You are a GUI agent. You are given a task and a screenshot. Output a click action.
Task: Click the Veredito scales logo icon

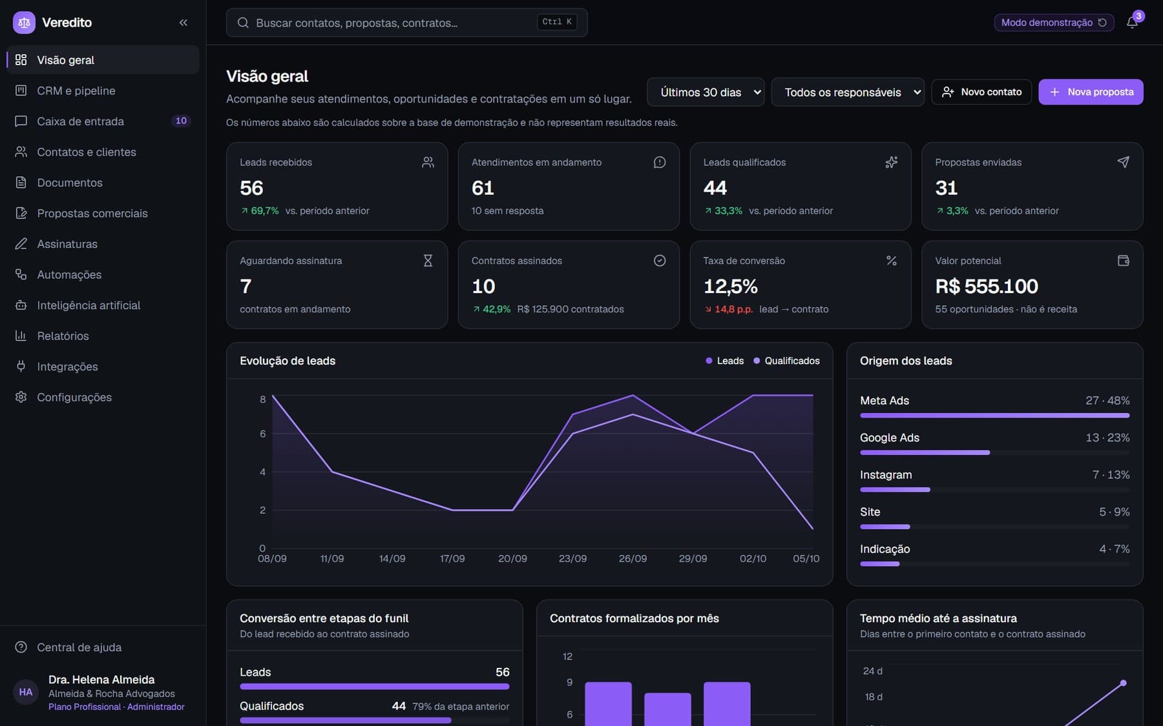pyautogui.click(x=24, y=23)
